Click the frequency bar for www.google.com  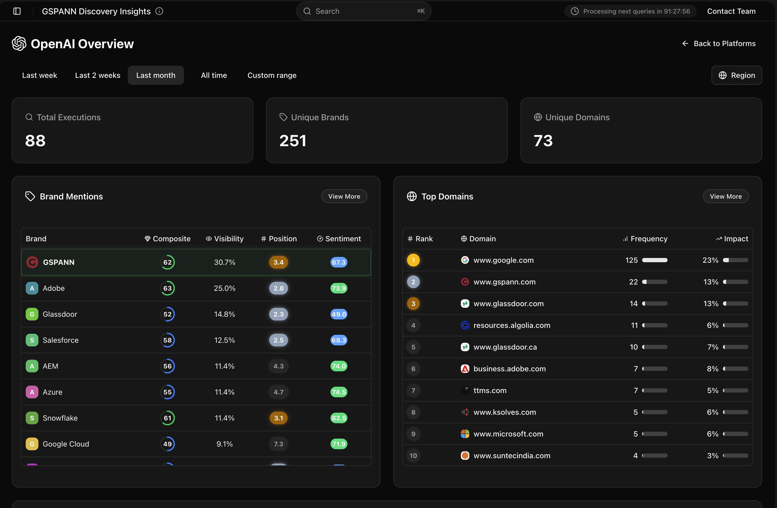click(x=655, y=260)
